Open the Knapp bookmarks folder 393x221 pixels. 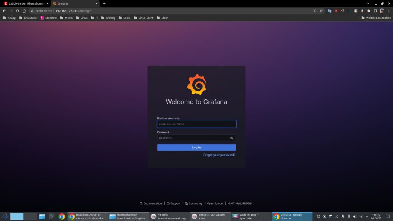point(9,18)
